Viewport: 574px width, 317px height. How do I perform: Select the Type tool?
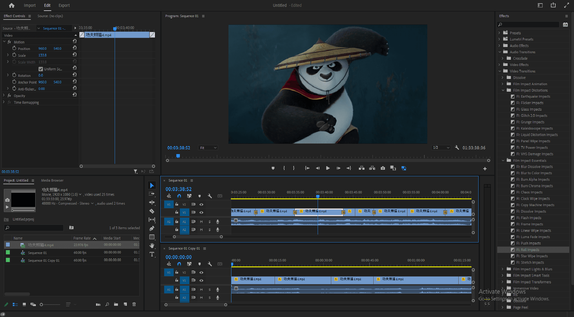click(152, 254)
